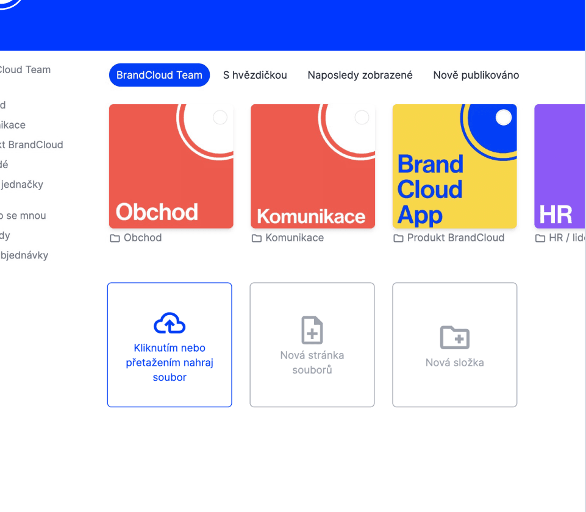This screenshot has height=512, width=586.
Task: Tick the selection circle on the Komunikace card
Action: (x=362, y=117)
